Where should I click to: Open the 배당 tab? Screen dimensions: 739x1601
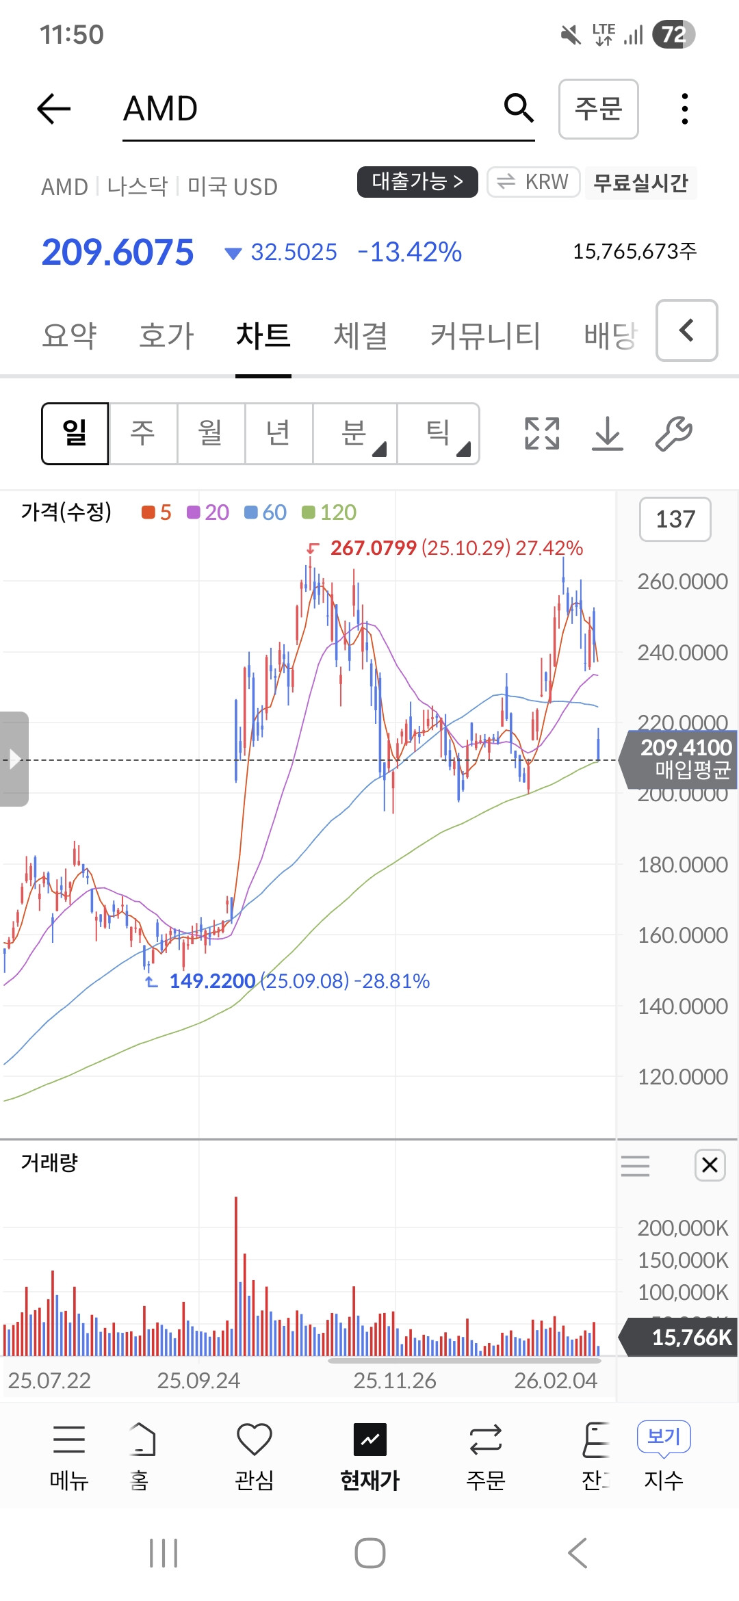tap(610, 336)
